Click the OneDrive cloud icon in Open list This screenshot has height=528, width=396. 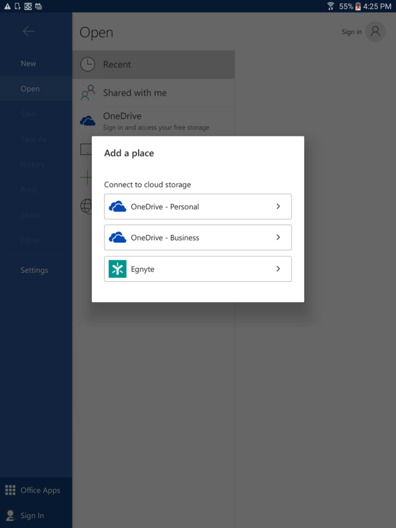coord(88,121)
